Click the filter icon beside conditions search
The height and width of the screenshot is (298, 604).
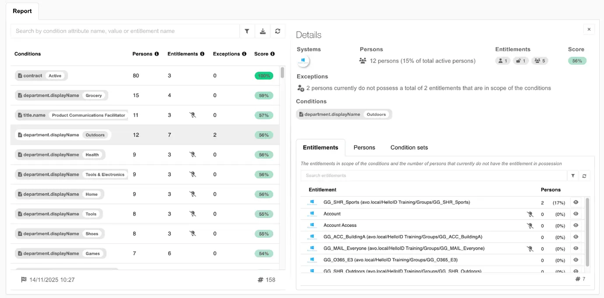pyautogui.click(x=247, y=31)
